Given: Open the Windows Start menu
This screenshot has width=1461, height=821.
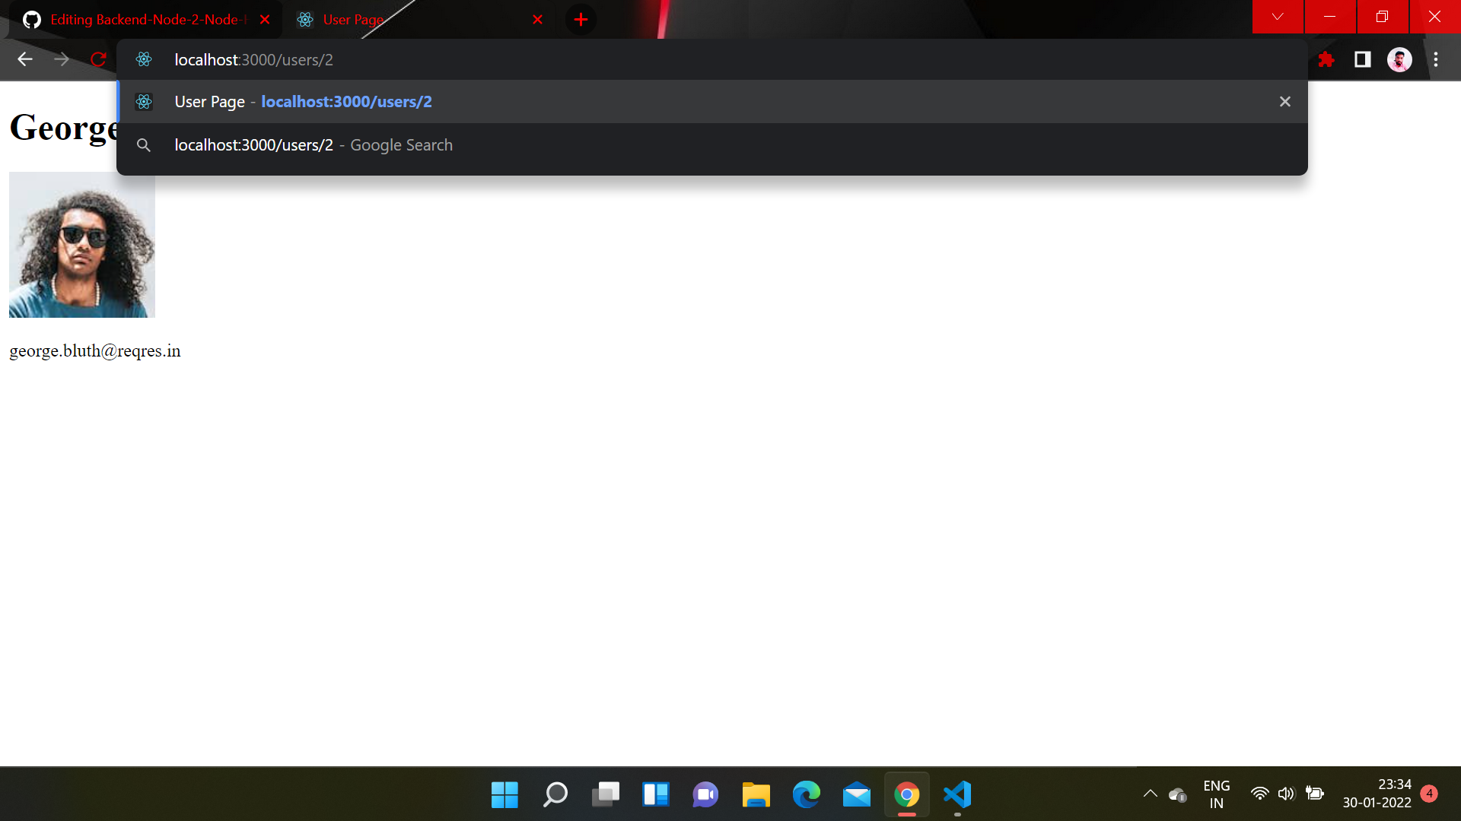Looking at the screenshot, I should pyautogui.click(x=505, y=795).
